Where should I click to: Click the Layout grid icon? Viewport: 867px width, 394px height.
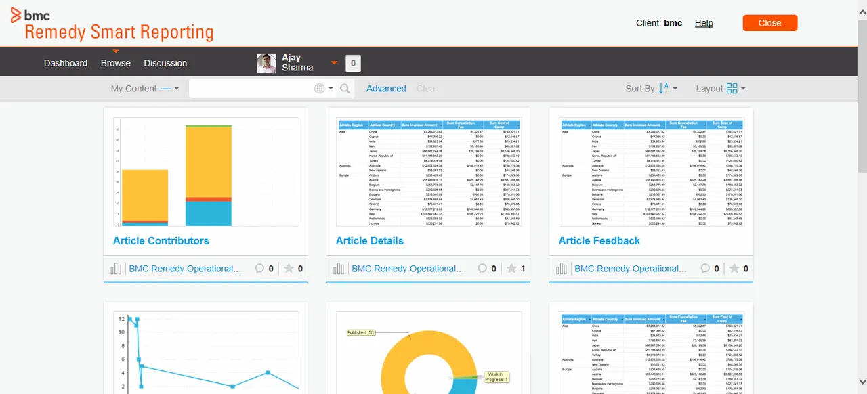point(732,89)
